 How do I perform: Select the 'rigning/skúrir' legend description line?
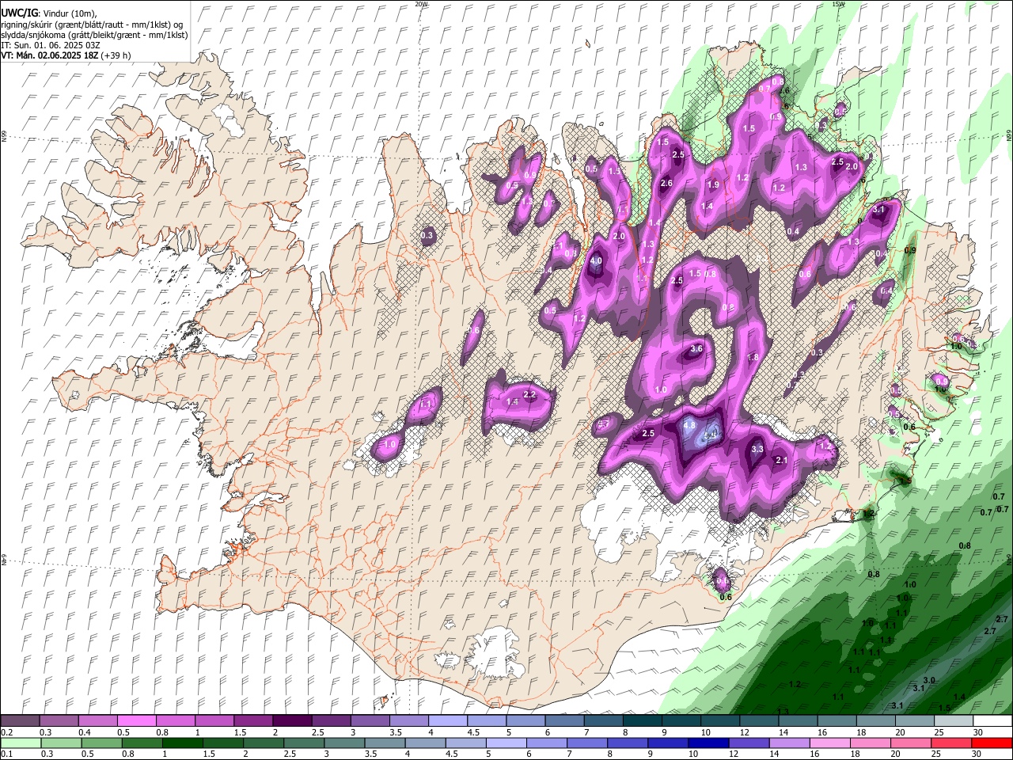point(92,24)
